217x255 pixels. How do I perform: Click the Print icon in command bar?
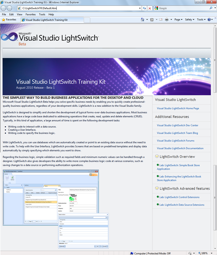[x=166, y=20]
